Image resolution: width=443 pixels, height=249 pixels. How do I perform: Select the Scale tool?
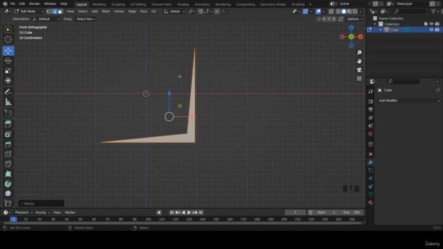tap(8, 71)
